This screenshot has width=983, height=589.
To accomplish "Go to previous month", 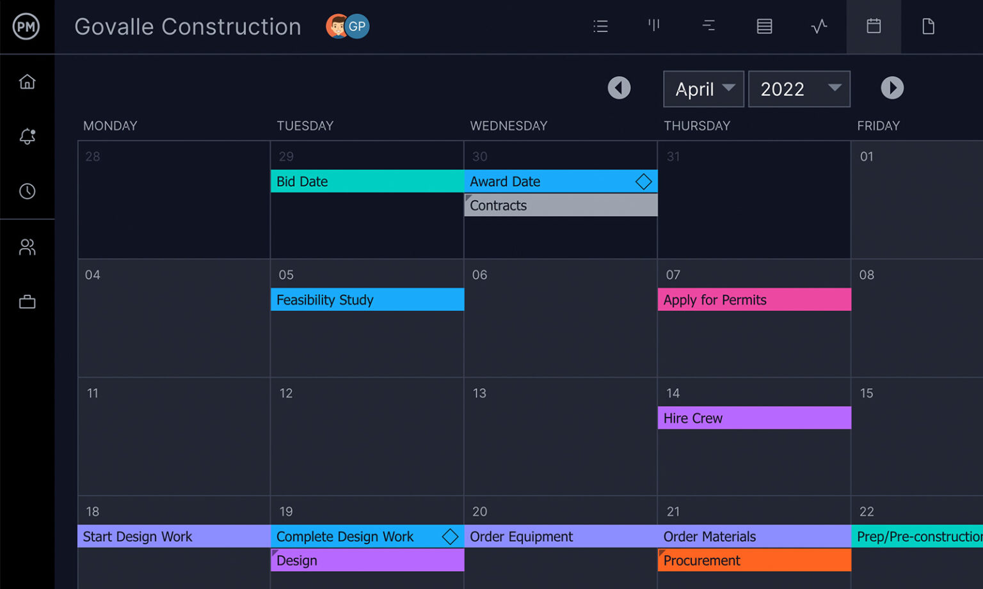I will pos(619,88).
